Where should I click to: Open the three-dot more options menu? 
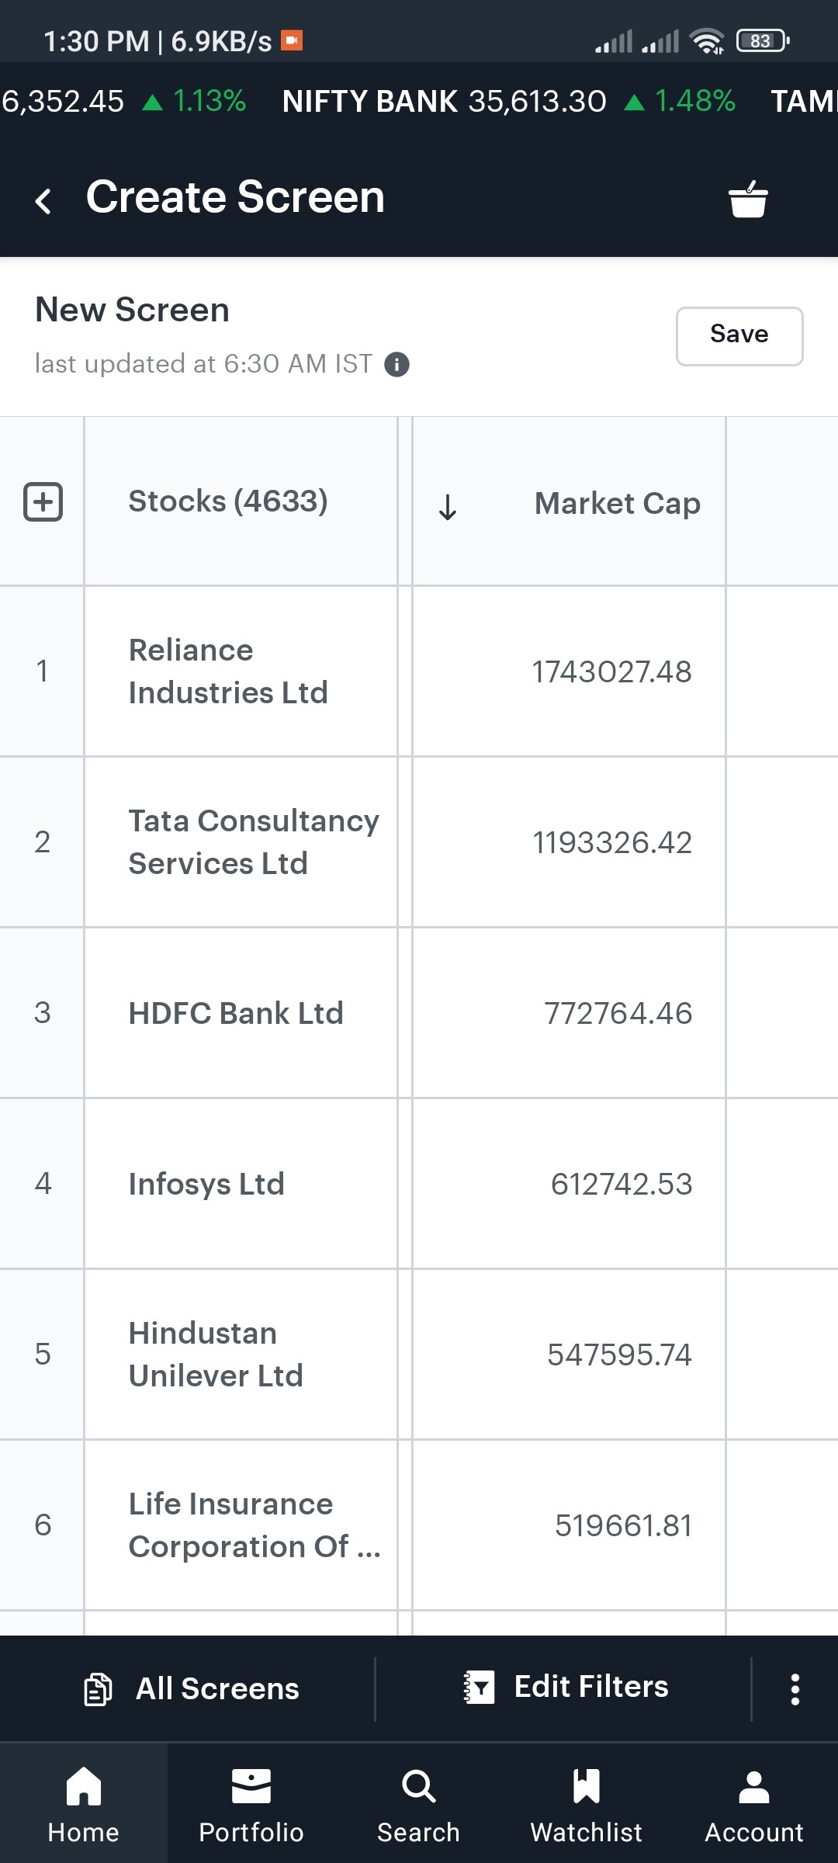click(795, 1689)
